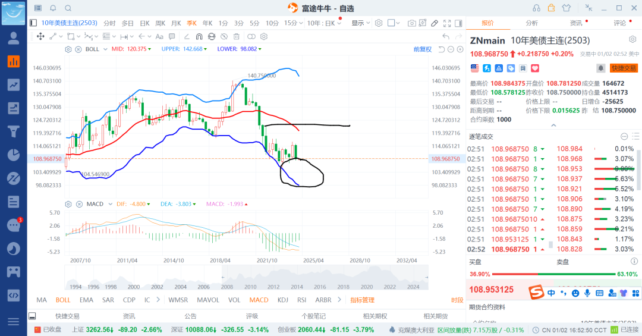The width and height of the screenshot is (642, 336).
Task: Collapse the bottom panel toggle icon
Action: click(x=32, y=316)
